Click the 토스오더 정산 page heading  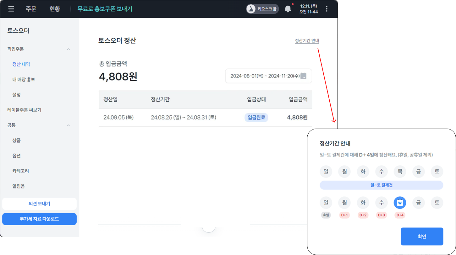[117, 41]
